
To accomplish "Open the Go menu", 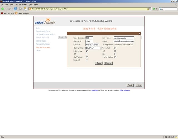I will click(16, 4).
